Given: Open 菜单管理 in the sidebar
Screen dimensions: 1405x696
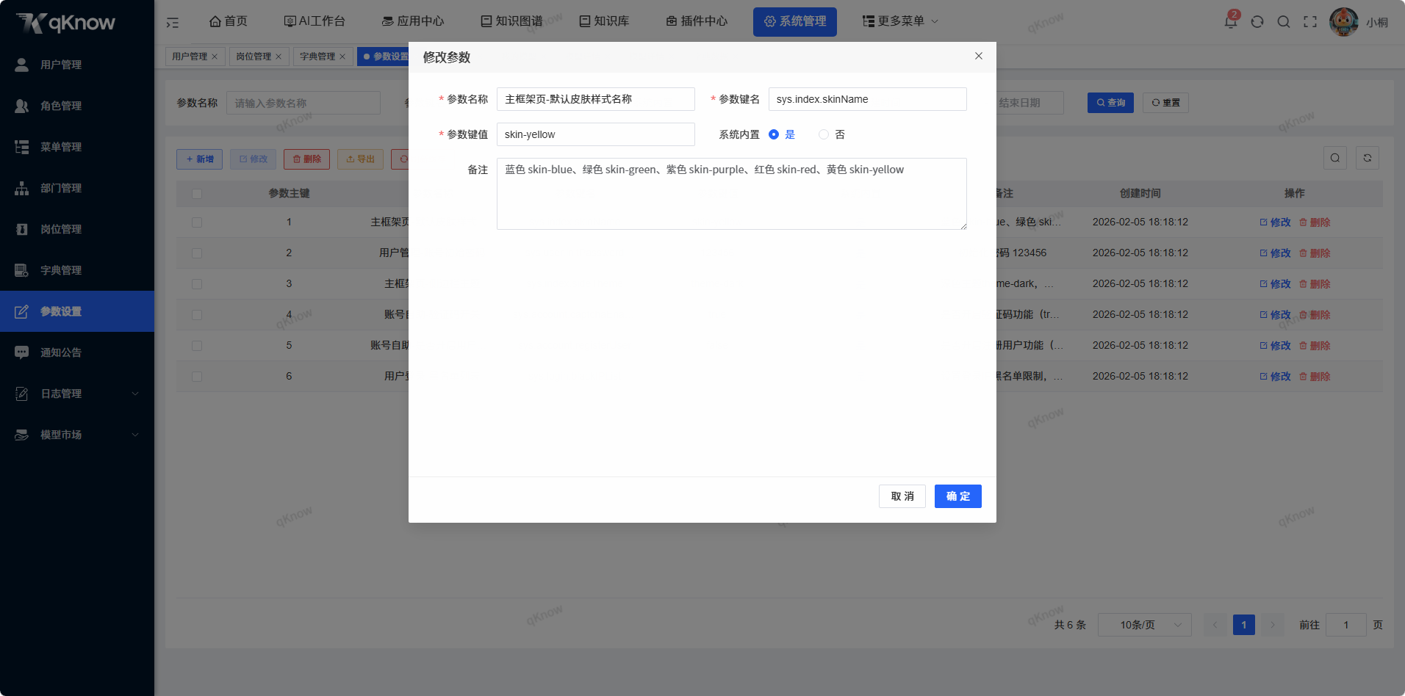Looking at the screenshot, I should (x=77, y=147).
